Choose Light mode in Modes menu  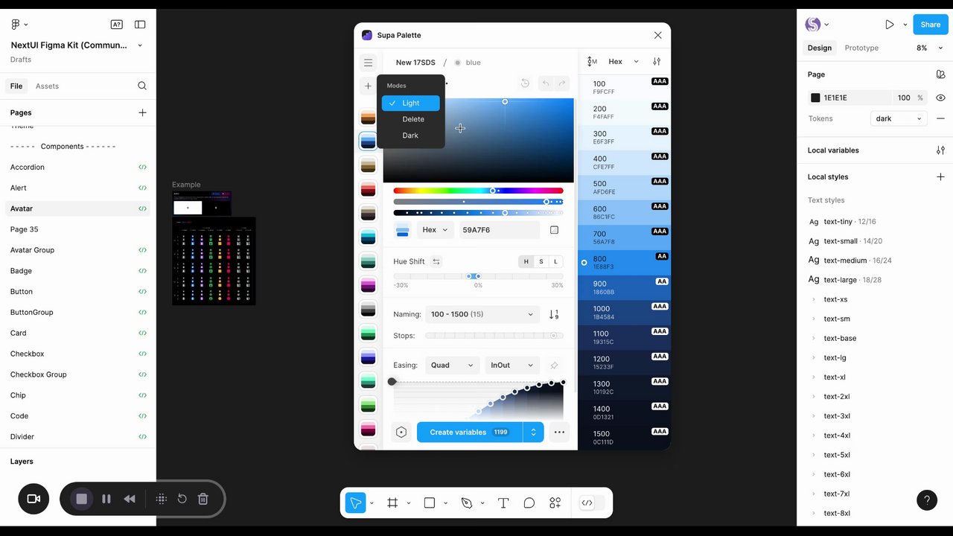coord(411,103)
